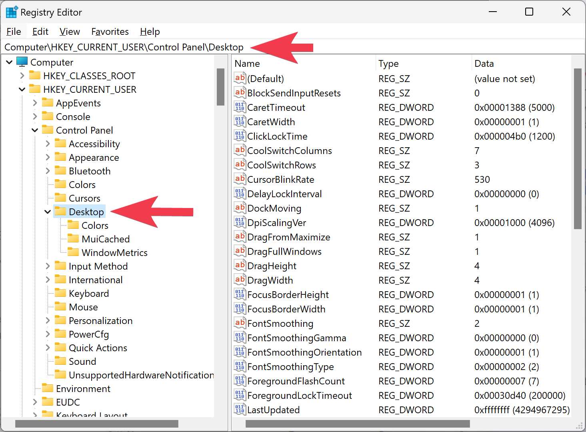Collapse the HKEY_CURRENT_USER node
This screenshot has width=586, height=432.
[x=22, y=90]
